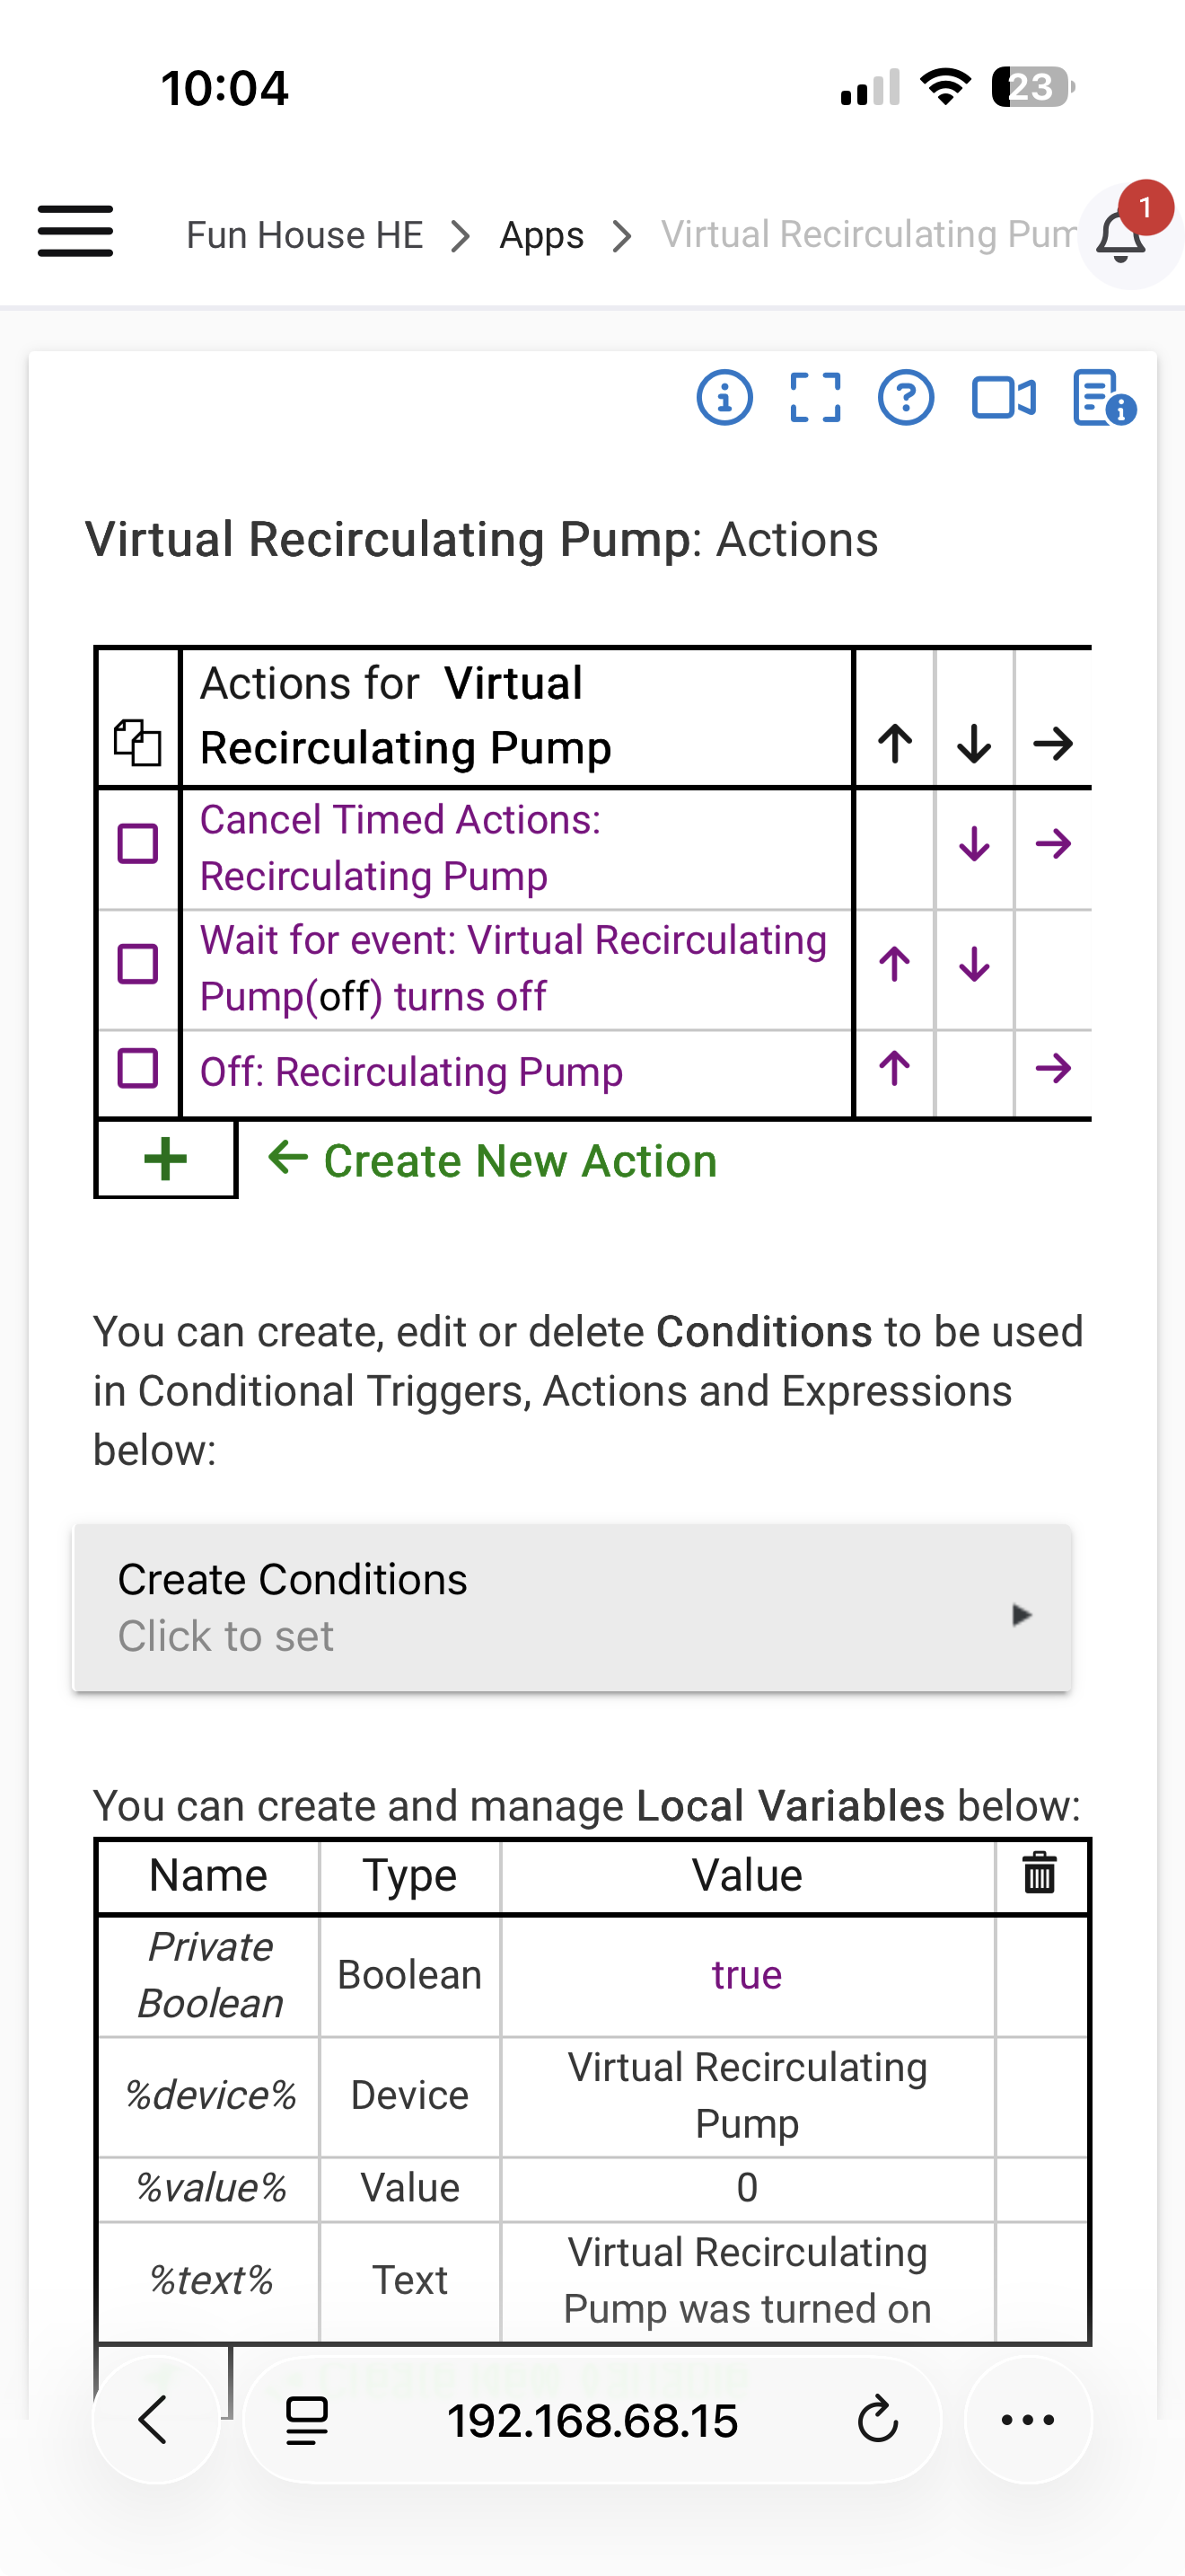Click the green plus to add action
Screen dimensions: 1185x2576
(x=166, y=1160)
